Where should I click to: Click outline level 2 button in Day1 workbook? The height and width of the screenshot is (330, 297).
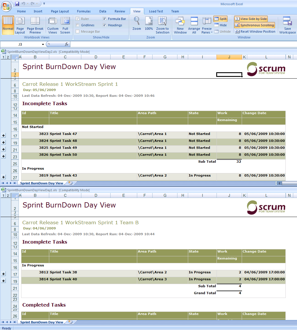(x=8, y=196)
